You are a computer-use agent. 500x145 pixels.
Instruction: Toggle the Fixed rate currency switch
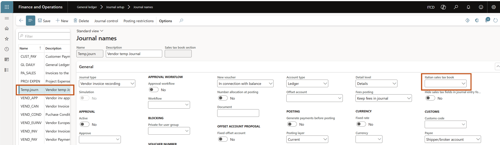tap(361, 124)
